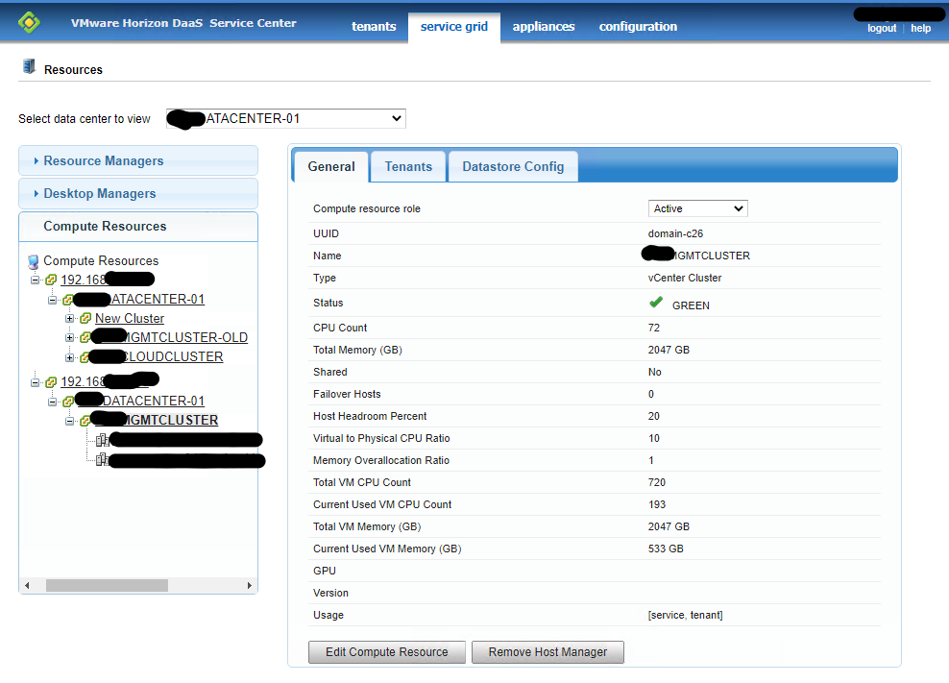Click the first host building icon under MGMTCLUSTER
949x683 pixels.
(102, 440)
